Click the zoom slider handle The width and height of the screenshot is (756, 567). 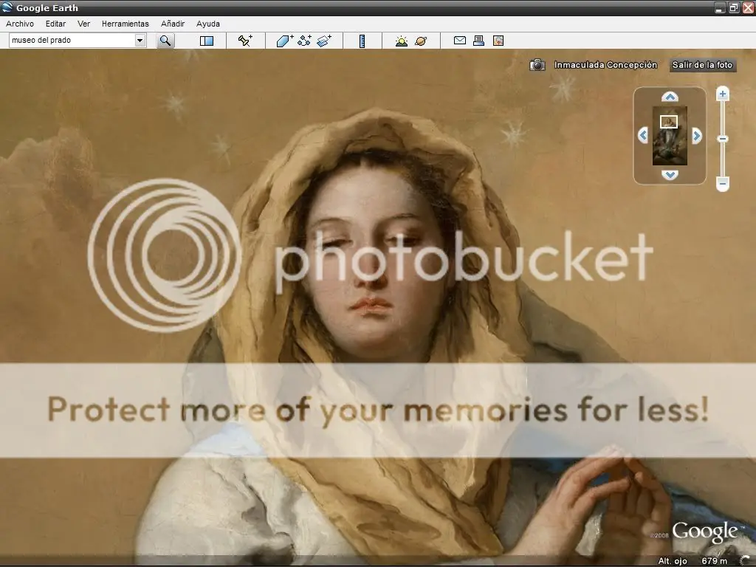pyautogui.click(x=722, y=139)
